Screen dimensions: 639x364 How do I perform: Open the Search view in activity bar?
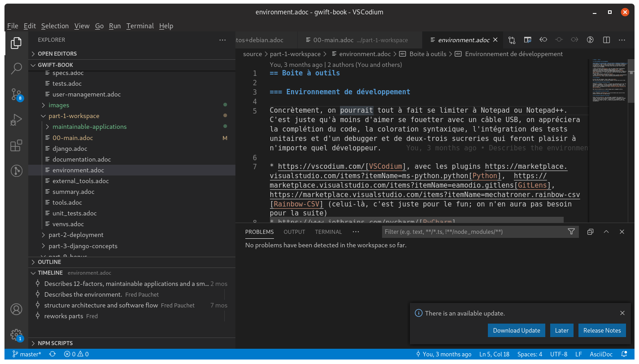[16, 69]
